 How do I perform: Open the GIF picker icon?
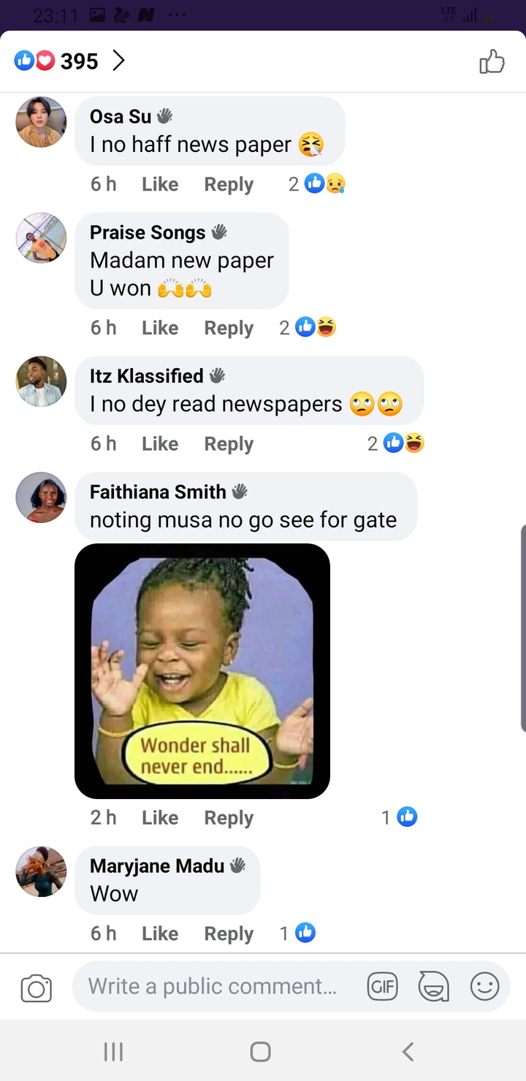coord(382,988)
